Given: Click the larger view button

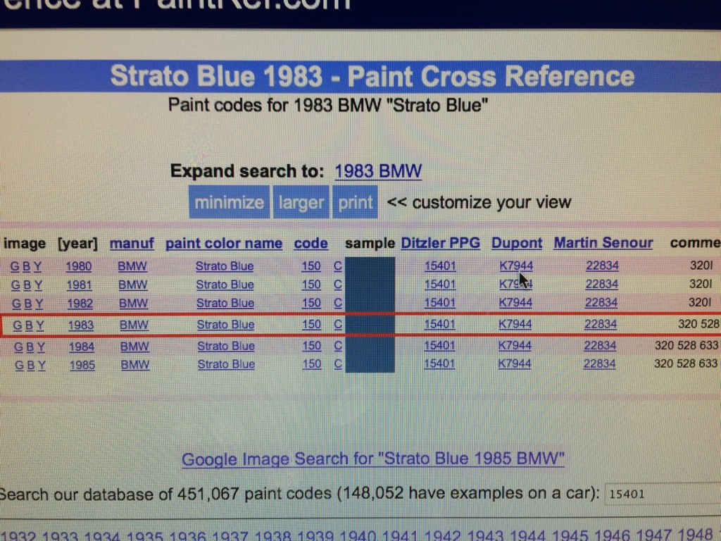Looking at the screenshot, I should (301, 203).
